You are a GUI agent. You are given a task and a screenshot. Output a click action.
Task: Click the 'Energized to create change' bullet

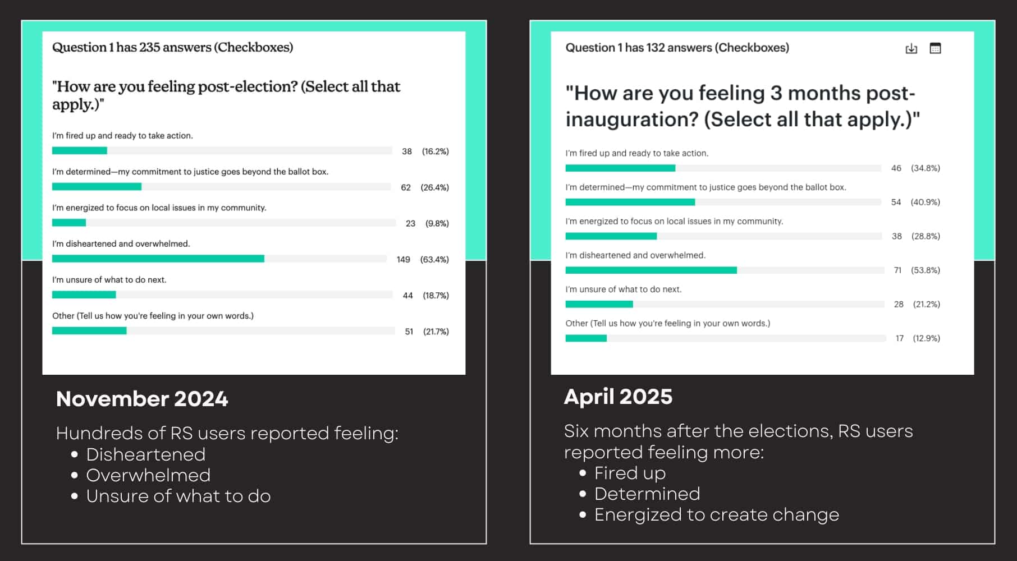click(716, 514)
